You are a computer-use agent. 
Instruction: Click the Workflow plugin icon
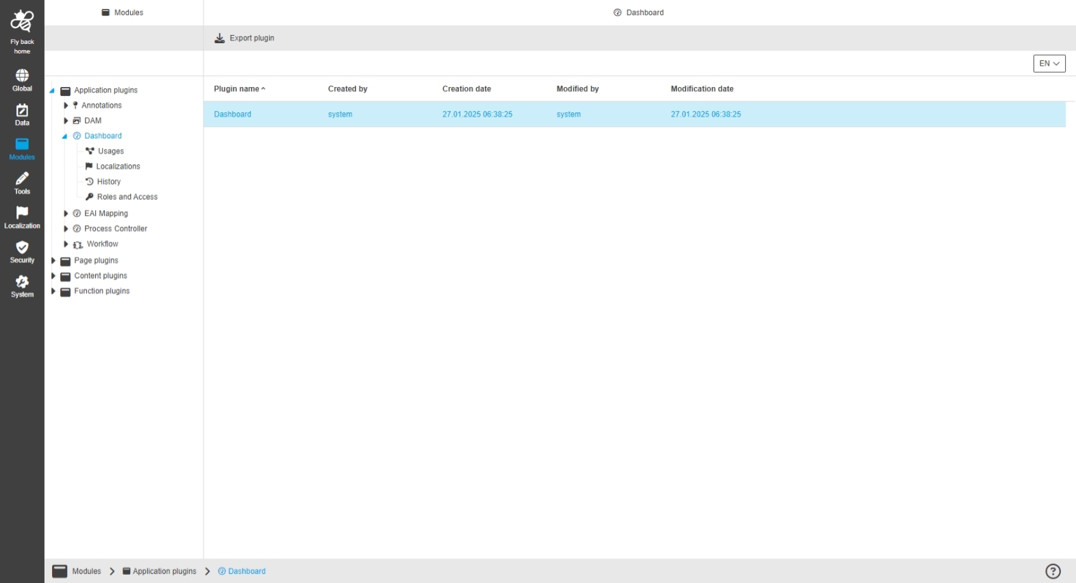(x=78, y=245)
